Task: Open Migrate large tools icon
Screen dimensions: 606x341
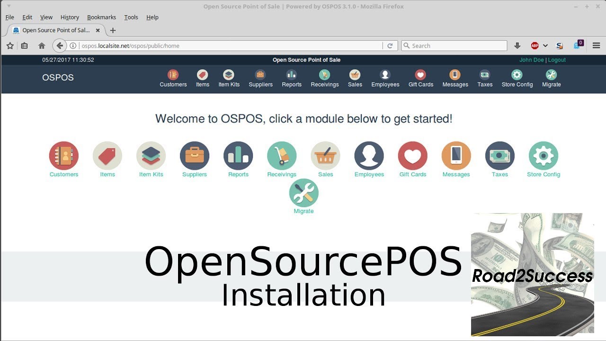Action: pyautogui.click(x=304, y=193)
